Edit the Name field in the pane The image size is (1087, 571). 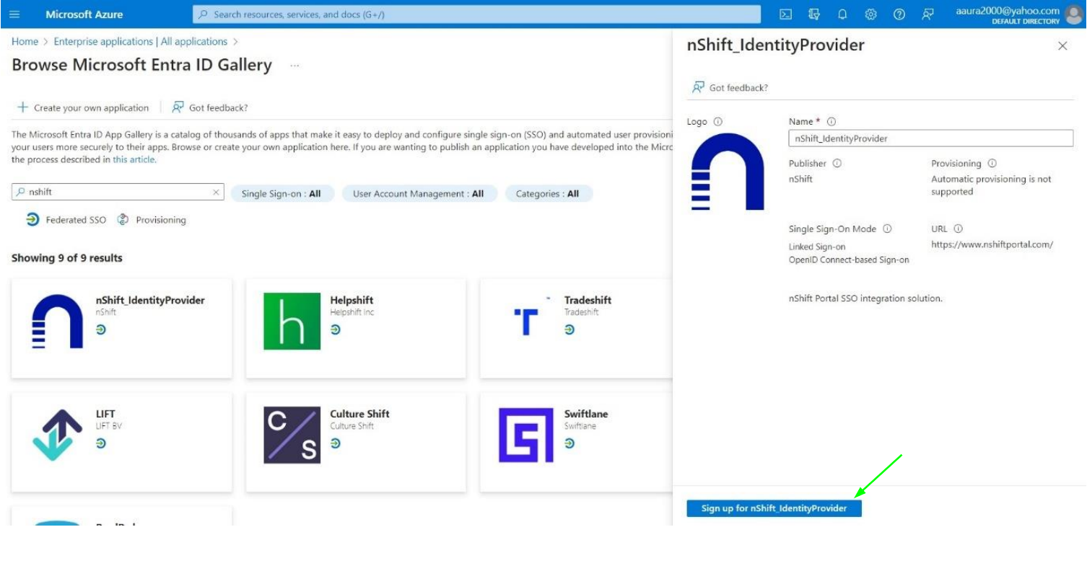click(931, 140)
